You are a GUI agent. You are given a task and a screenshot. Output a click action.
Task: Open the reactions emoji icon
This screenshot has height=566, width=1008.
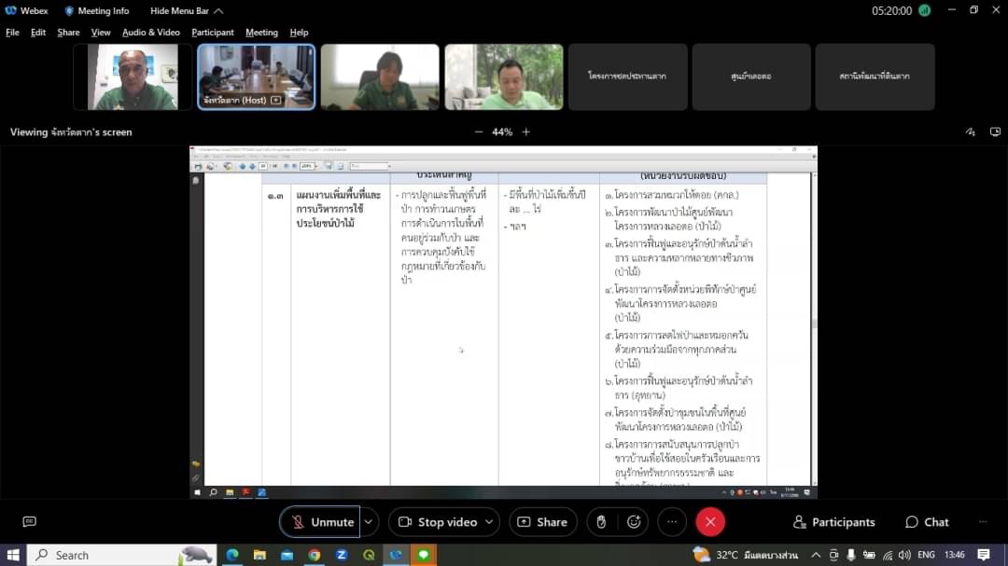[634, 521]
